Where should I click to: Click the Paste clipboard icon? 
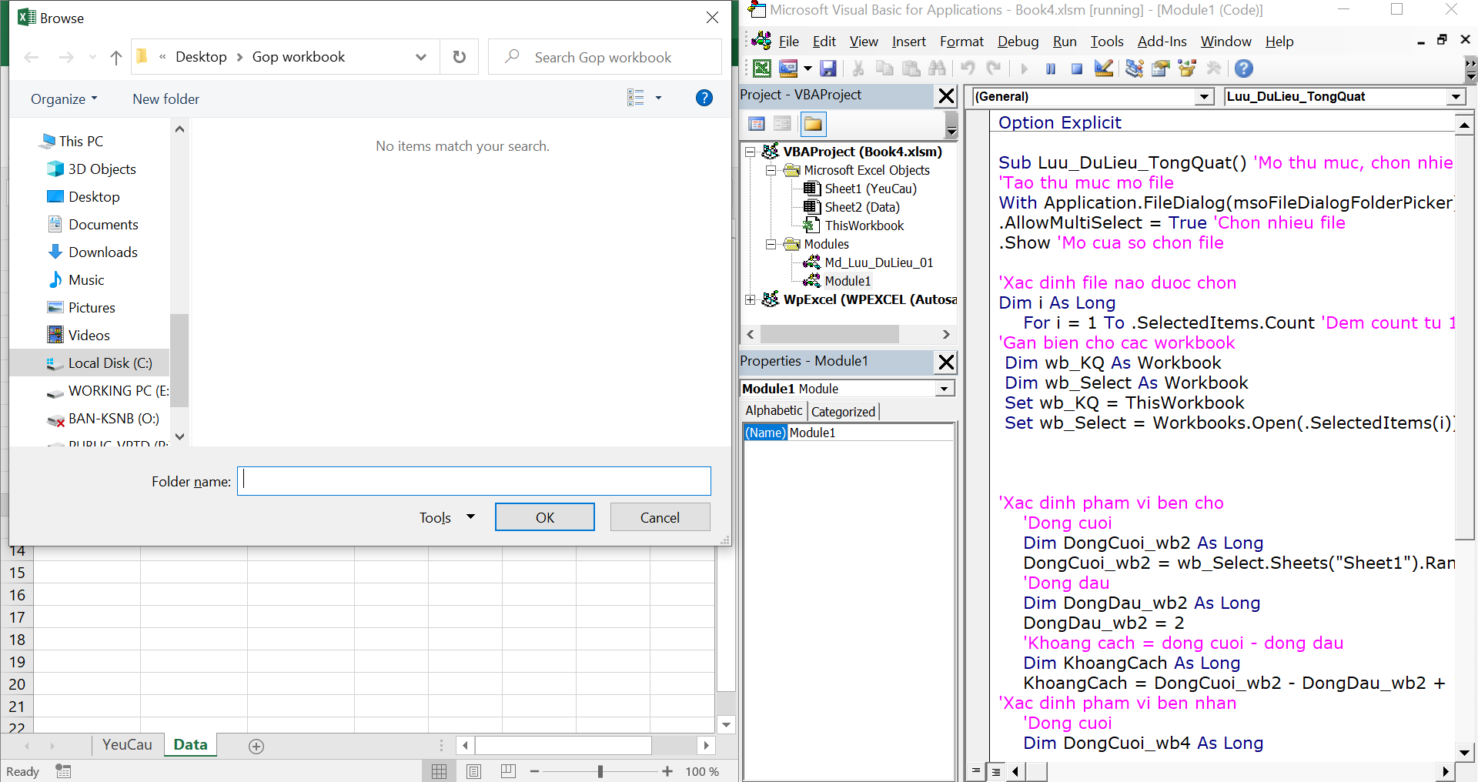click(911, 69)
